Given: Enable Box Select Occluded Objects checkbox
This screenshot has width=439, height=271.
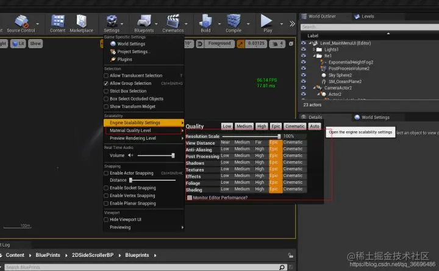Looking at the screenshot, I should (106, 99).
